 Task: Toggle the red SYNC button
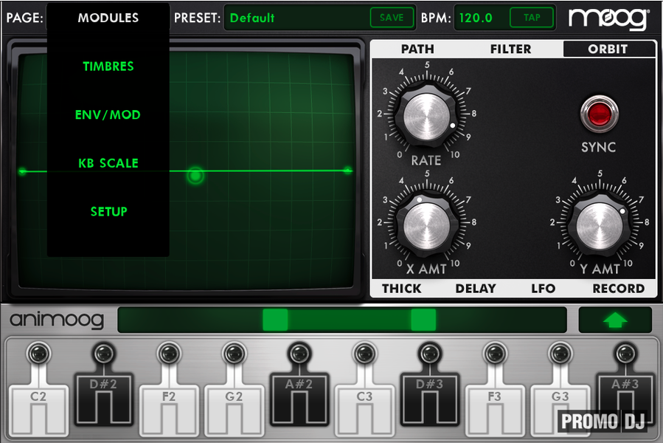[599, 114]
